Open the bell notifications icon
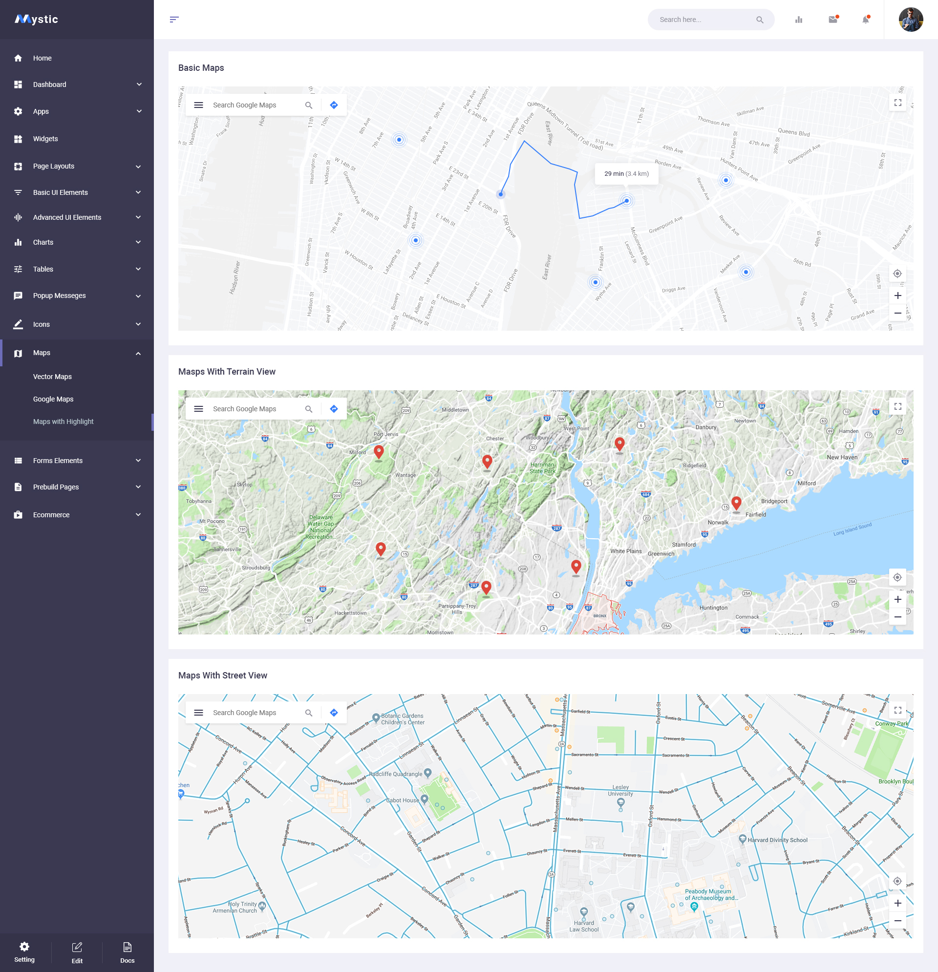This screenshot has height=972, width=938. coord(866,20)
